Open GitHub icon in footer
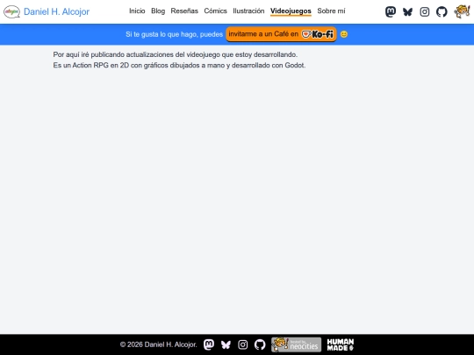The height and width of the screenshot is (355, 474). (260, 344)
